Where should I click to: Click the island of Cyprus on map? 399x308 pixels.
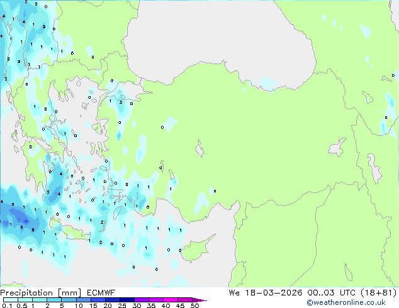click(x=196, y=250)
